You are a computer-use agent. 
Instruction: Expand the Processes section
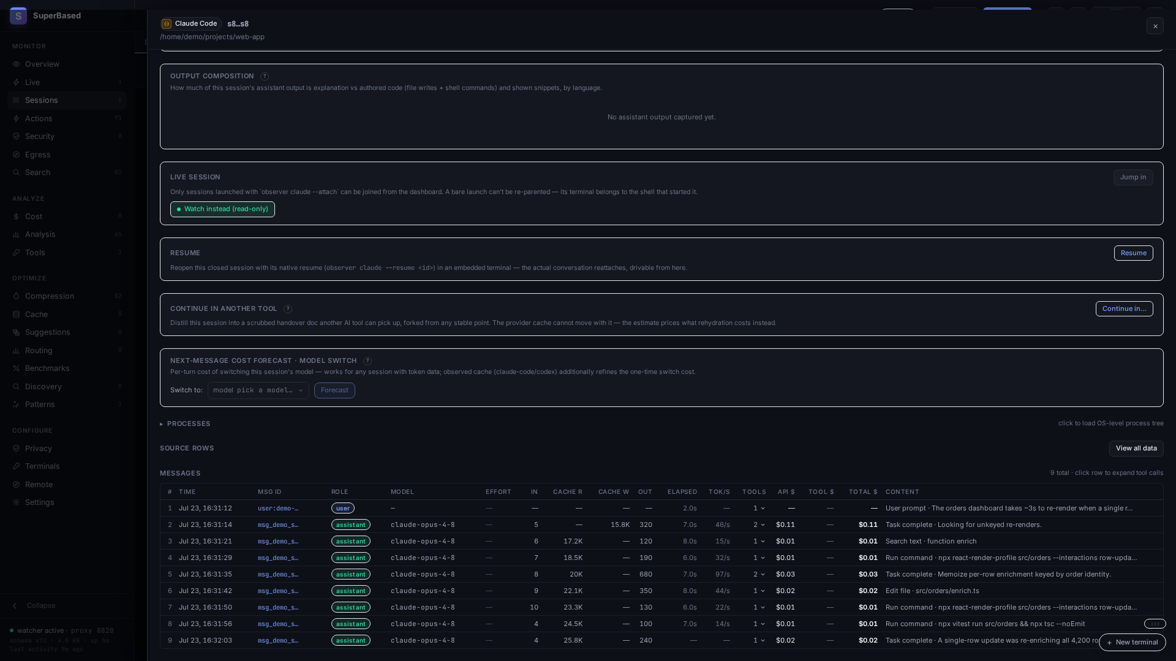point(185,424)
